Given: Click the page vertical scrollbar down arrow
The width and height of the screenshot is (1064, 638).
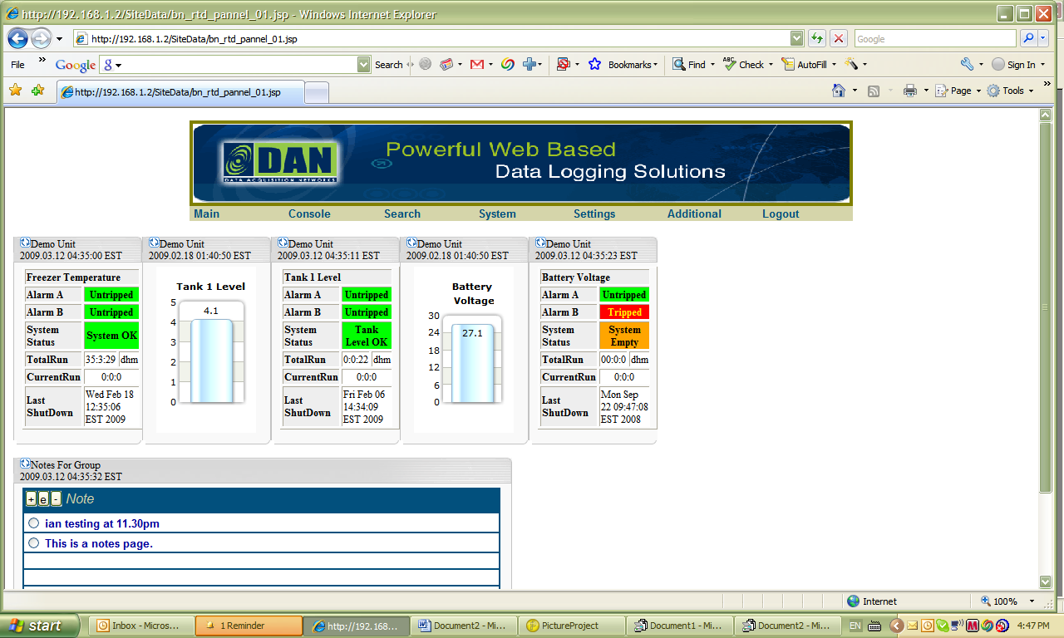Looking at the screenshot, I should (x=1046, y=582).
